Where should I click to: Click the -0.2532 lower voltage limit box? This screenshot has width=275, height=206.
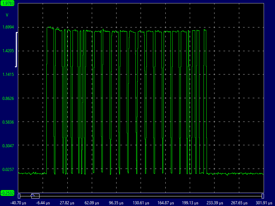tap(7, 193)
